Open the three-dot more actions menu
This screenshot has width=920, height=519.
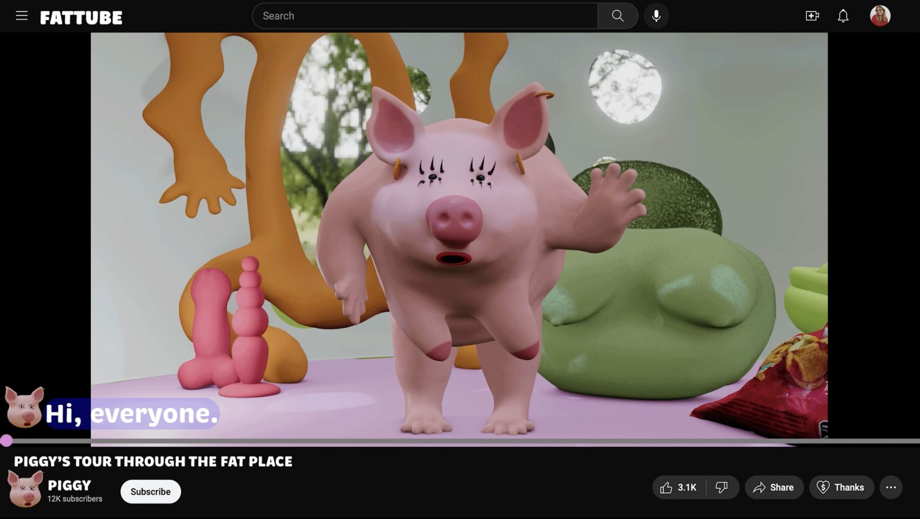[x=891, y=487]
